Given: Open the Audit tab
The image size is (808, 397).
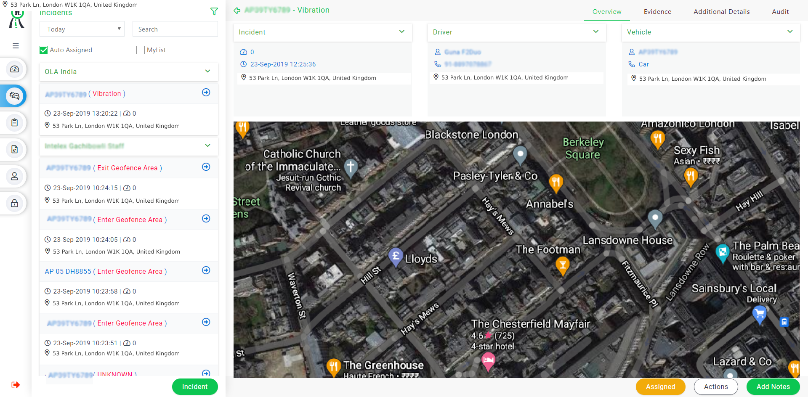Looking at the screenshot, I should [x=780, y=12].
